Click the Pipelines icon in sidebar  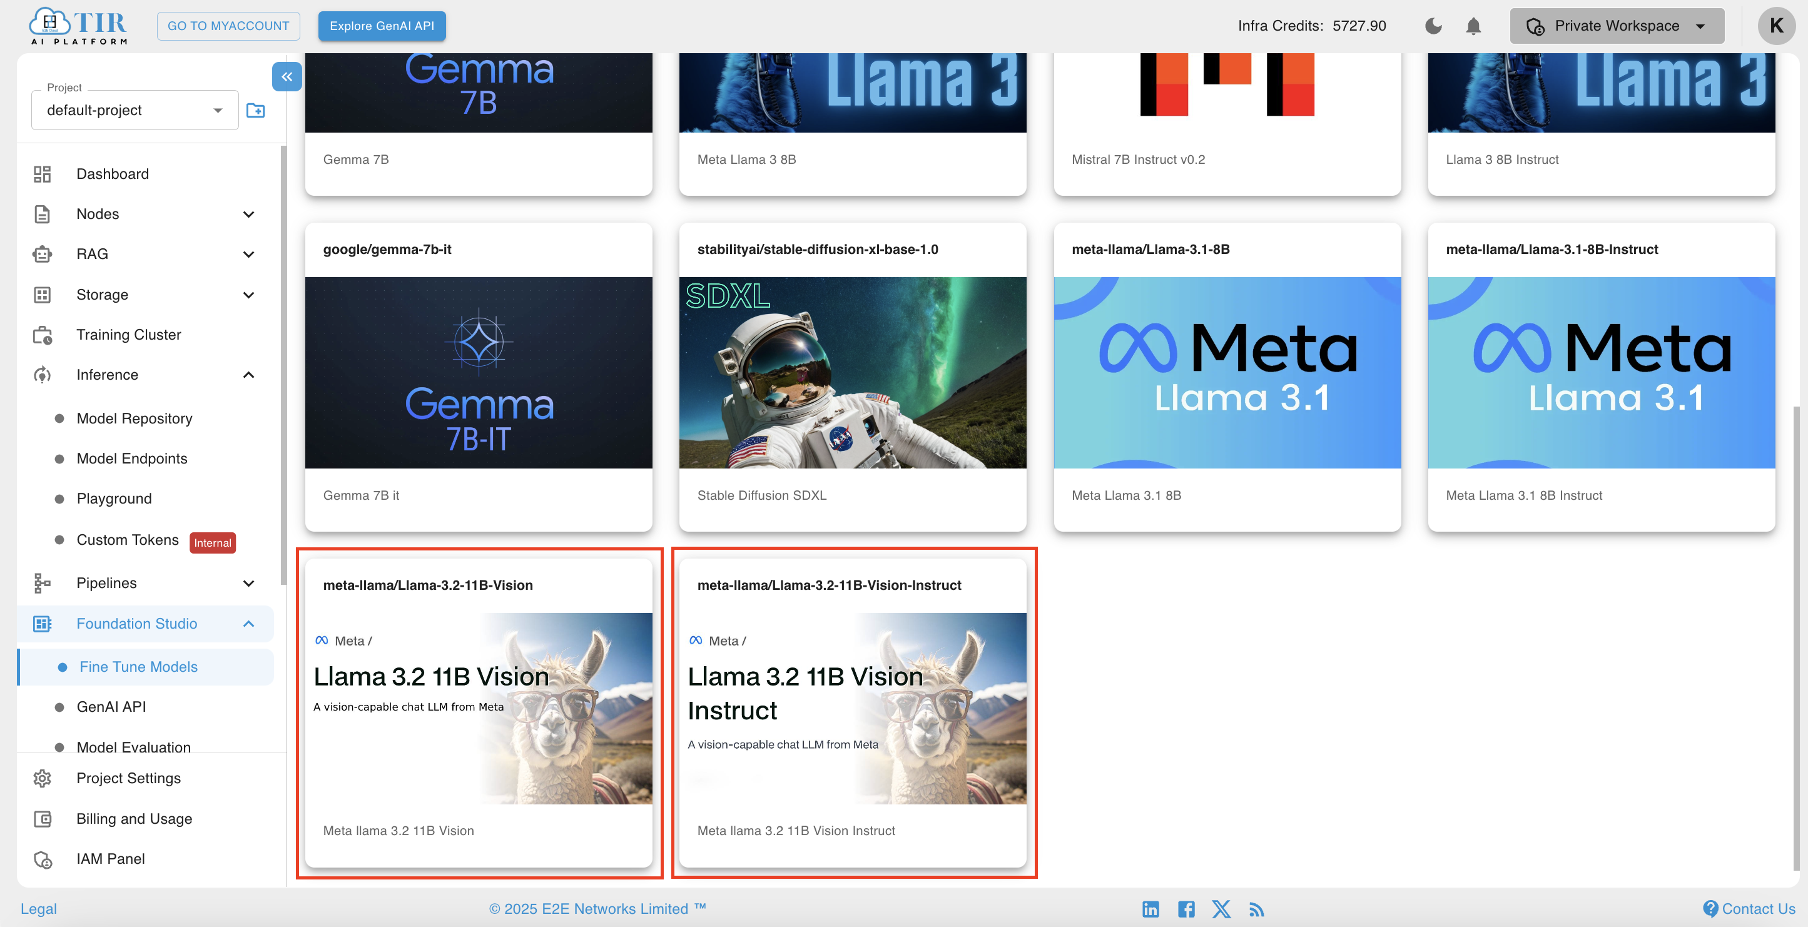42,583
